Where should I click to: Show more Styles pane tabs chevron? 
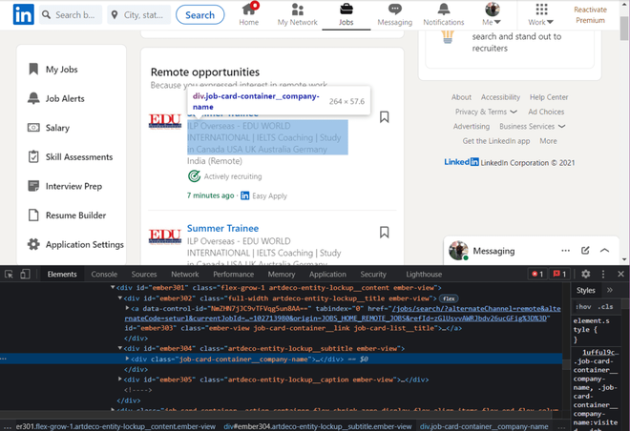pyautogui.click(x=610, y=290)
